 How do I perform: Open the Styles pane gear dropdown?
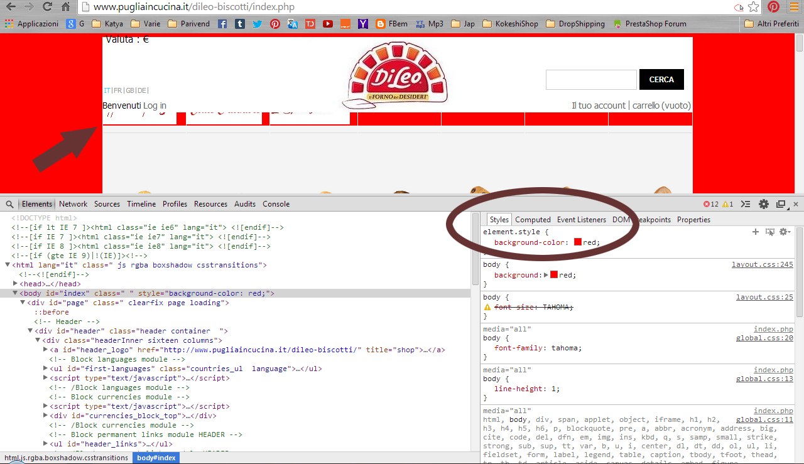click(x=785, y=232)
